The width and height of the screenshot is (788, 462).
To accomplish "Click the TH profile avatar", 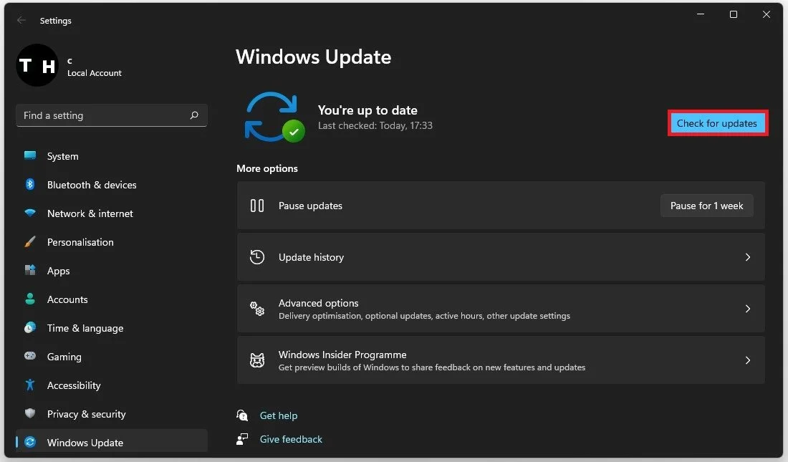I will (x=37, y=65).
